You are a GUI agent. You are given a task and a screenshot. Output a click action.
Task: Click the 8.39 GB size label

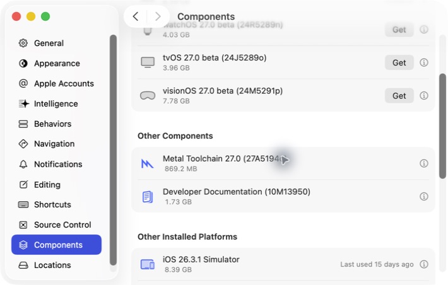click(179, 270)
